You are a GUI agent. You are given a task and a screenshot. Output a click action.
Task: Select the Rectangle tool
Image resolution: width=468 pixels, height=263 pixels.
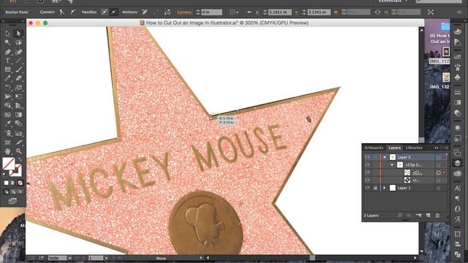[x=8, y=70]
